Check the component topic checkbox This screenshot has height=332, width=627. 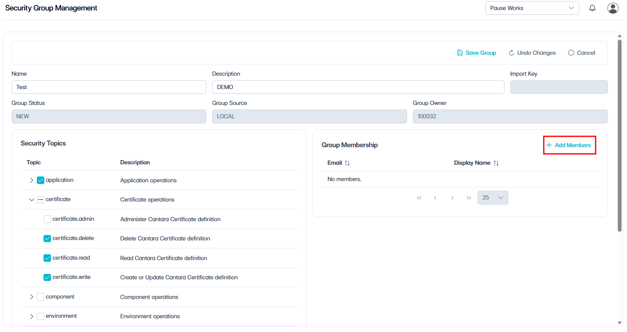point(41,297)
